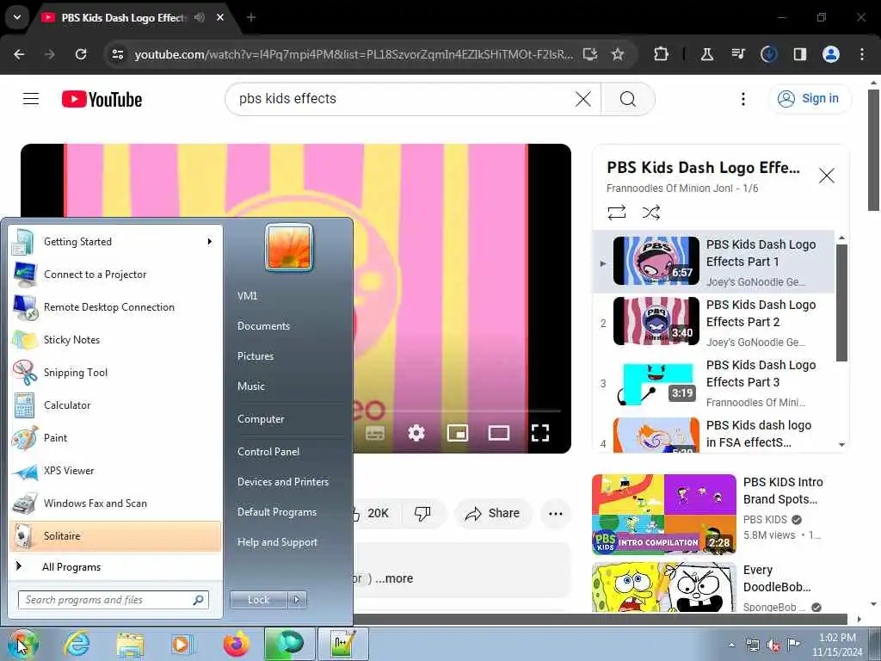881x661 pixels.
Task: Expand All Programs list
Action: pos(115,566)
